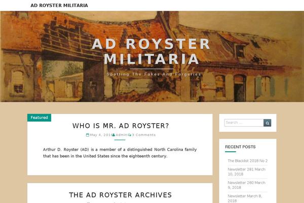Open the 'Who Is Mr. AD Royster?' post
Image resolution: width=304 pixels, height=203 pixels.
click(x=121, y=126)
